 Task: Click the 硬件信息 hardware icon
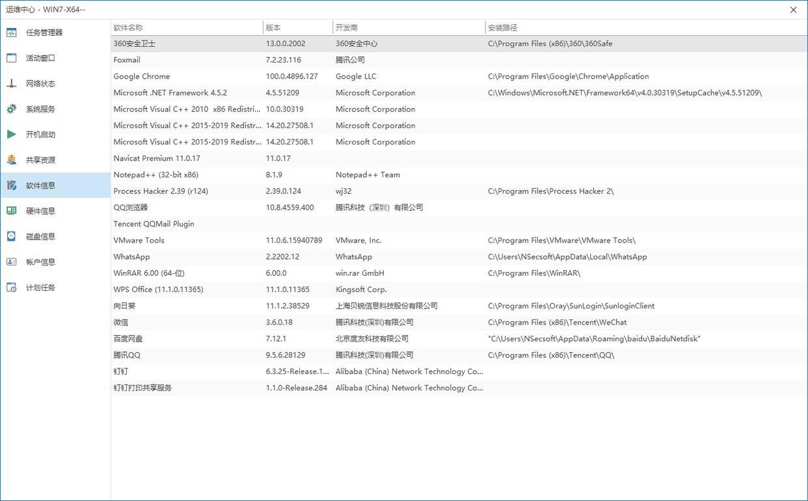(x=12, y=211)
